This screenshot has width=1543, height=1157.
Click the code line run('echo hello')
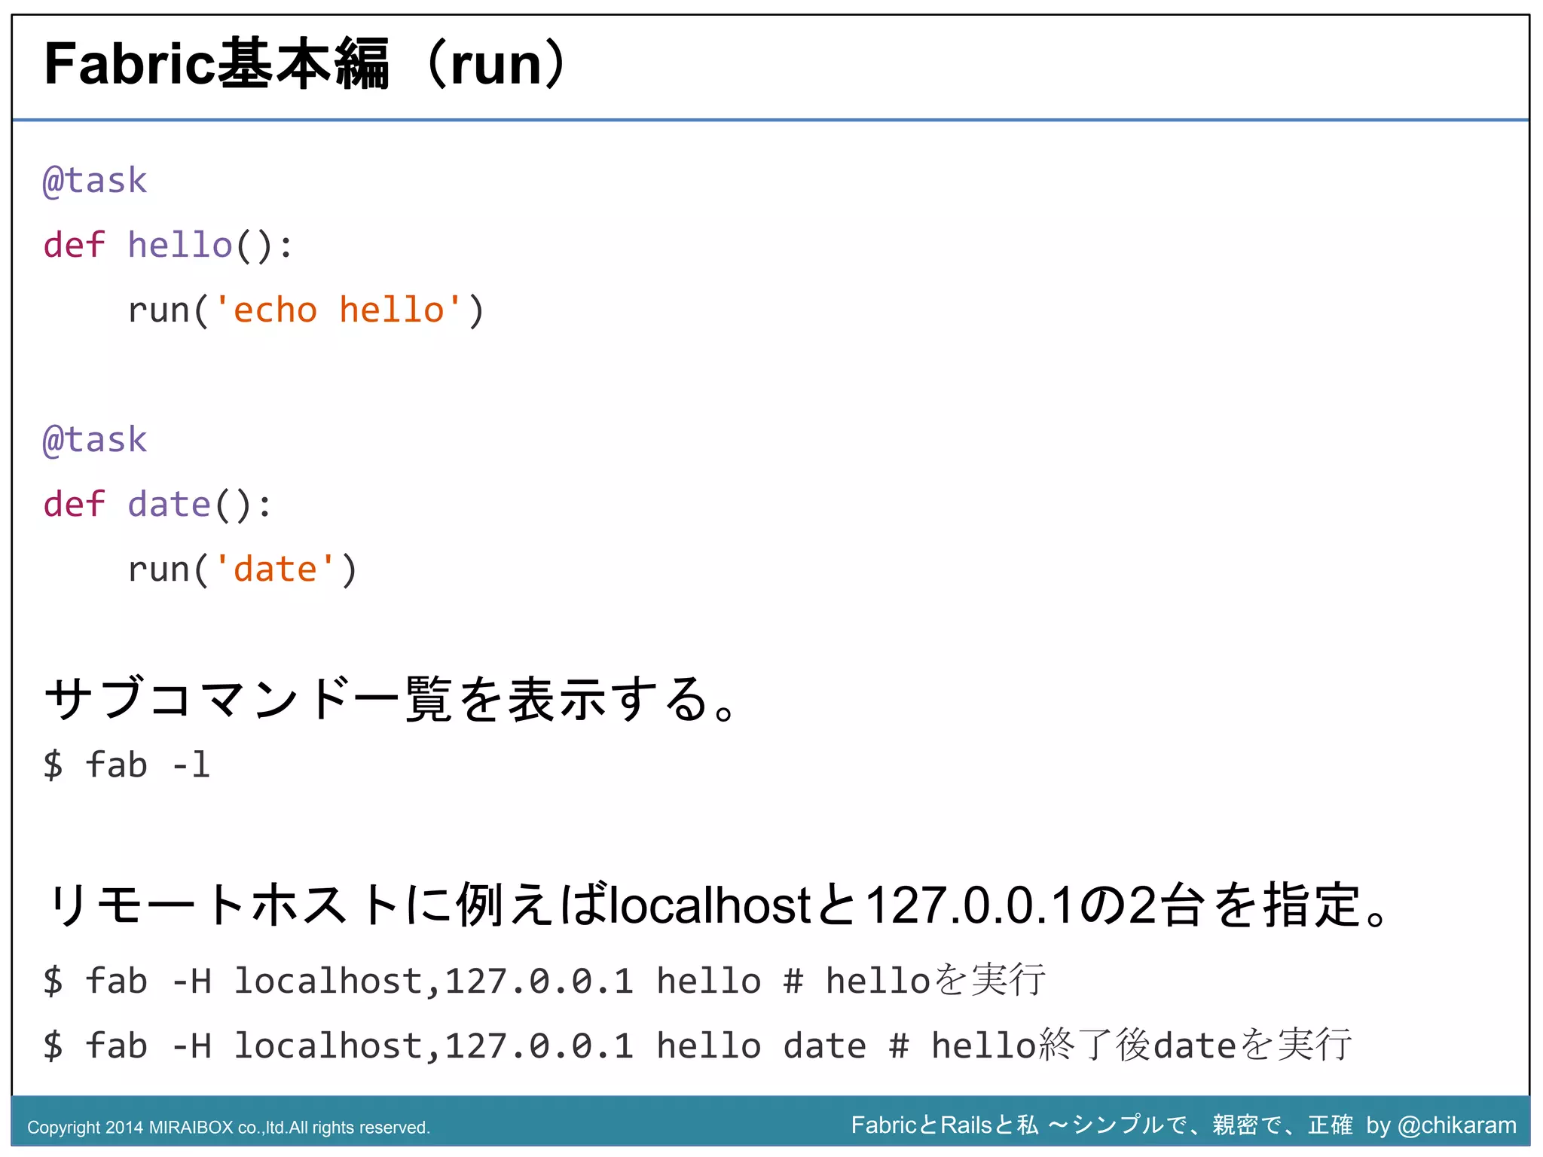point(306,311)
